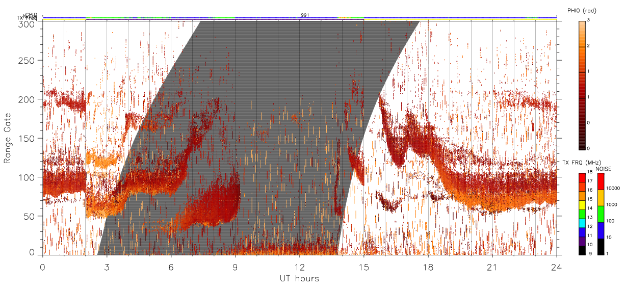The width and height of the screenshot is (626, 289).
Task: Click the '2' label on the PHI0 colorbar
Action: 588,46
